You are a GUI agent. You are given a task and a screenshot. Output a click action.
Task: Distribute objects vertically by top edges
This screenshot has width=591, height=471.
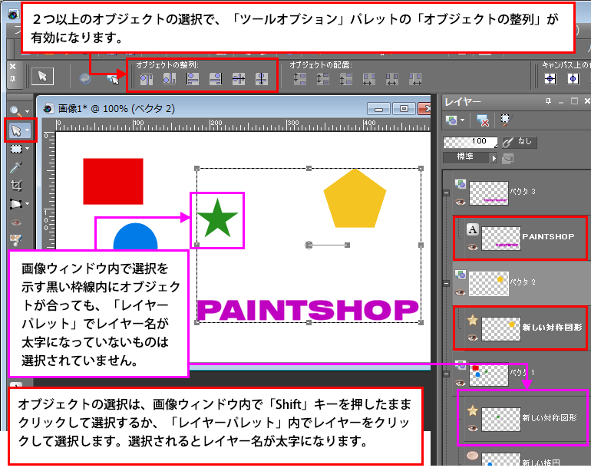[x=300, y=79]
